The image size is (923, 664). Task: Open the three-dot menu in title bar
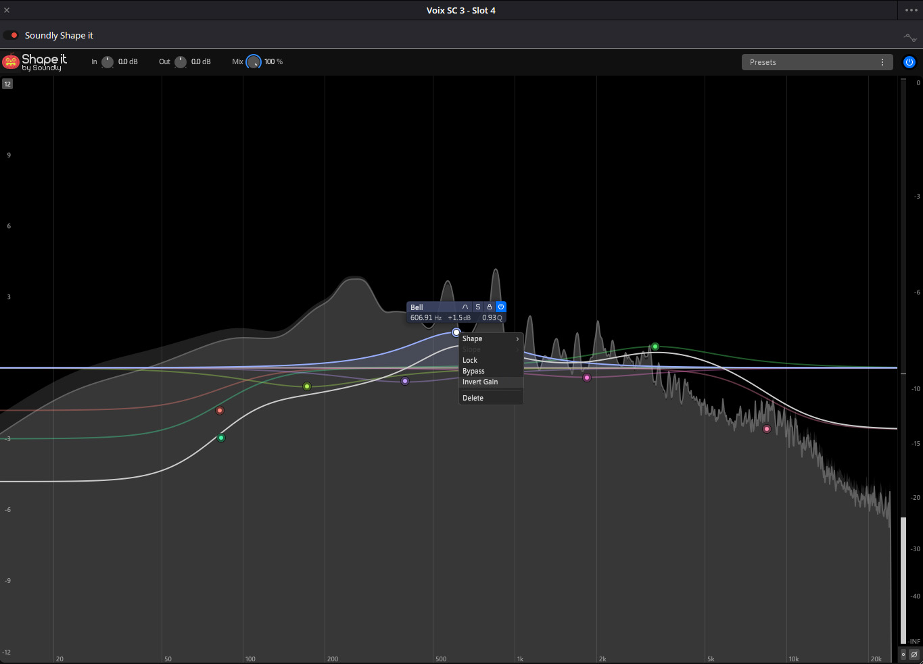(x=911, y=10)
